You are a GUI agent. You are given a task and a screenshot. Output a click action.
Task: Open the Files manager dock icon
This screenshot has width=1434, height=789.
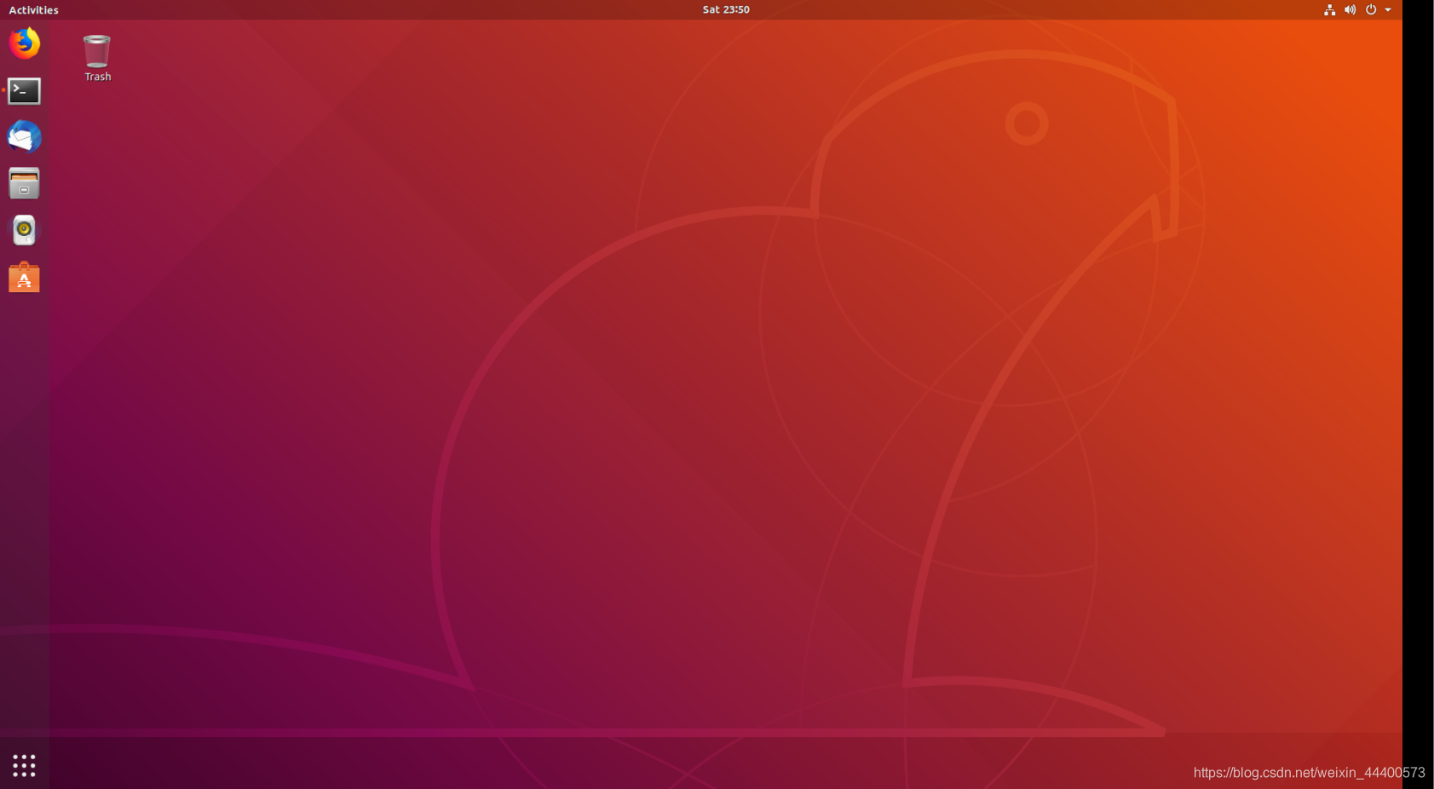pyautogui.click(x=24, y=183)
